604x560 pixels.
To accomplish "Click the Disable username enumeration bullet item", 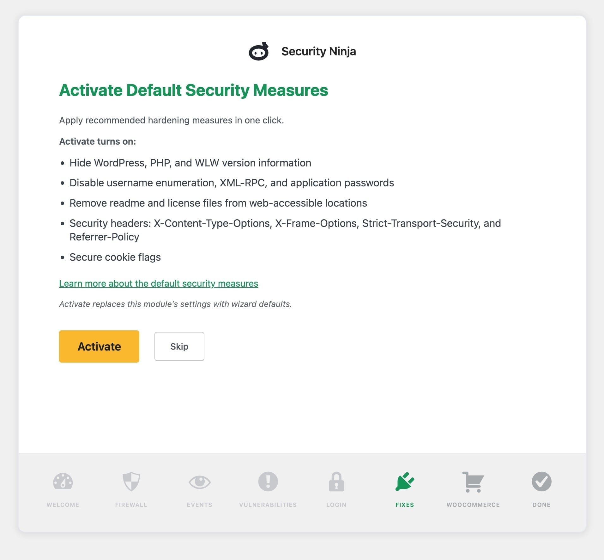I will 232,183.
